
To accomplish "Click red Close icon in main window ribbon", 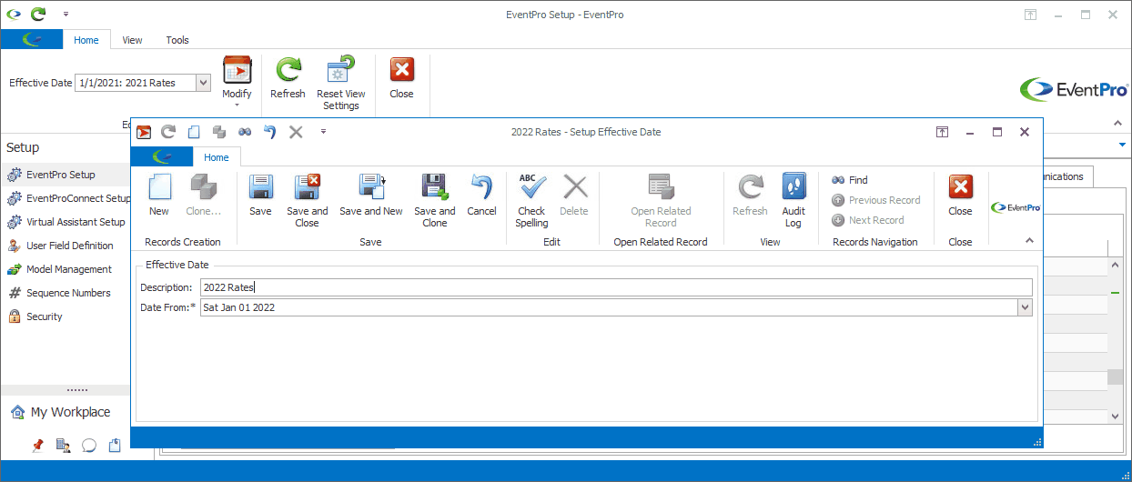I will click(401, 78).
